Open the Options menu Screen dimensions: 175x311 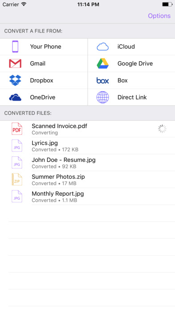coord(159,16)
